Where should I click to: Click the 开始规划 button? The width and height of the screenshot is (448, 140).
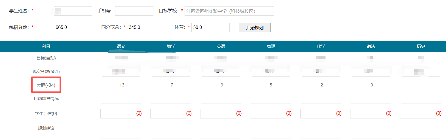(x=254, y=27)
